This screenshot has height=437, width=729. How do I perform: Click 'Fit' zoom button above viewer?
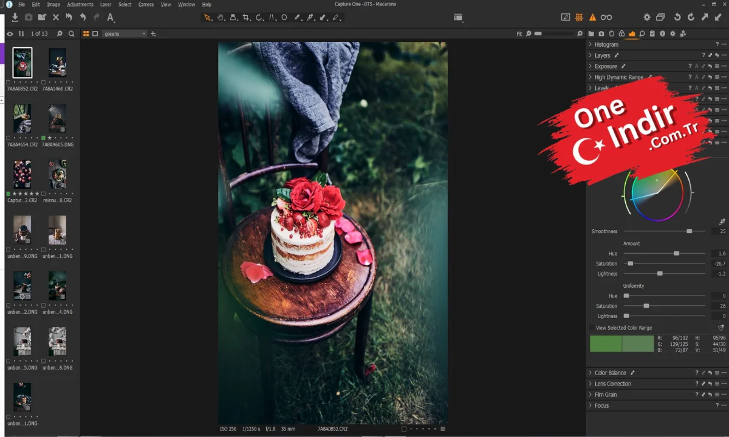(x=519, y=34)
